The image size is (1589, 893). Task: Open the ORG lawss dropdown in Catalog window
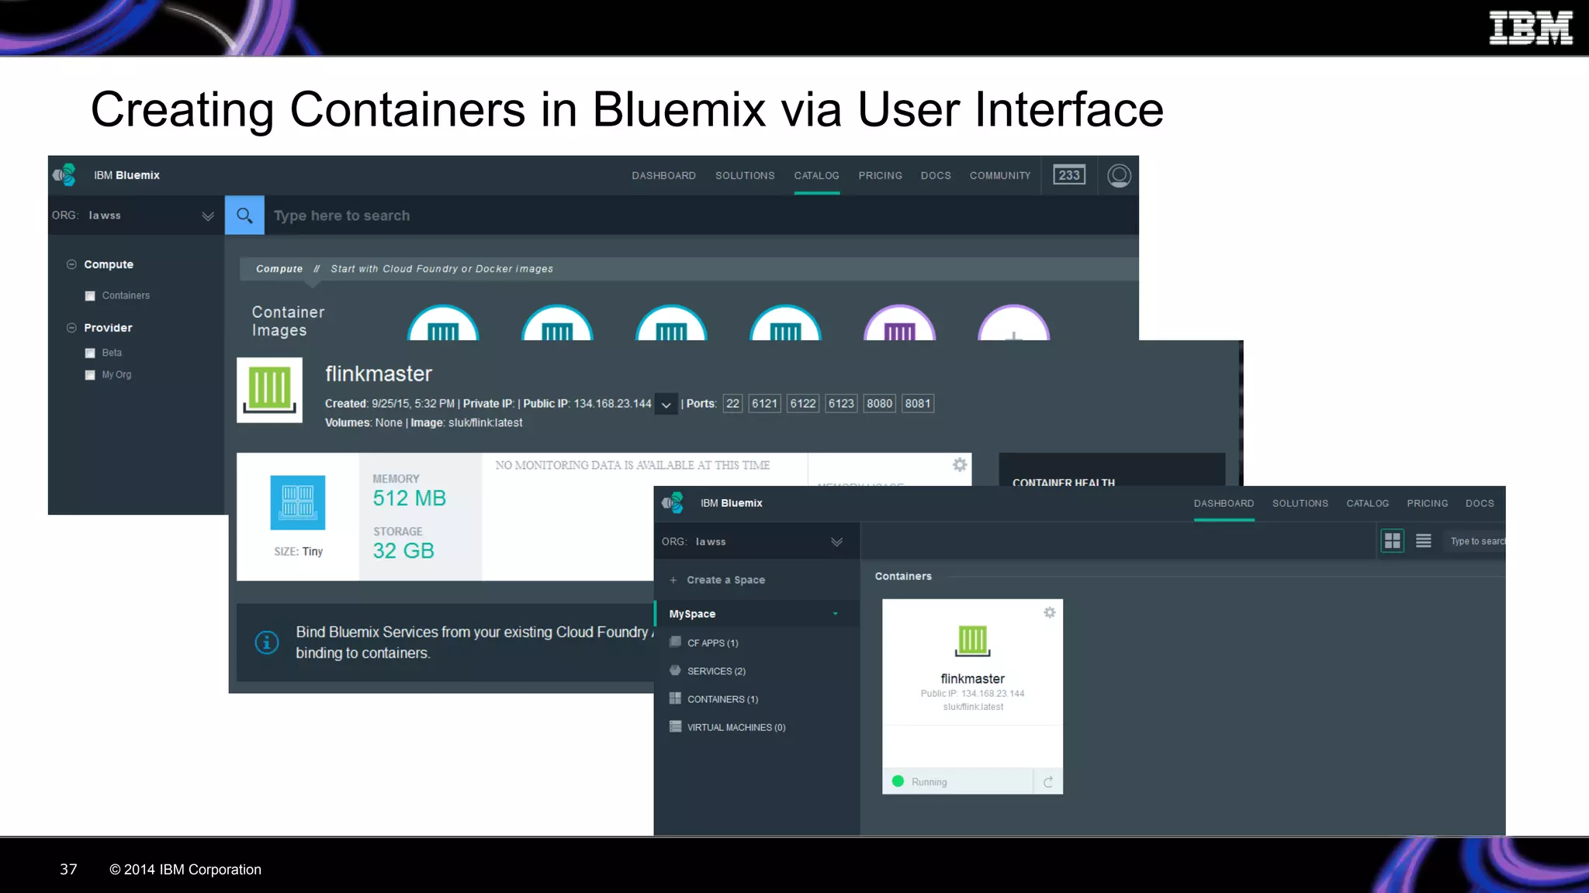(x=208, y=215)
